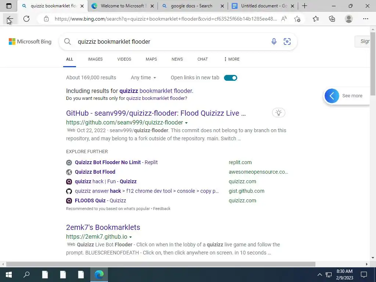Close the Untitled document tab
The width and height of the screenshot is (376, 282).
(292, 6)
